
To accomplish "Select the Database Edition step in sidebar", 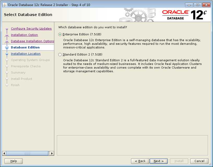I will pos(25,47).
